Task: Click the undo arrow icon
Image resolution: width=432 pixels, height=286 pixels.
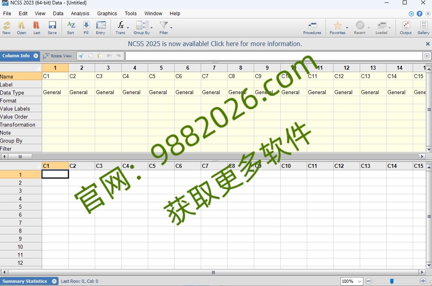Action: 109,56
